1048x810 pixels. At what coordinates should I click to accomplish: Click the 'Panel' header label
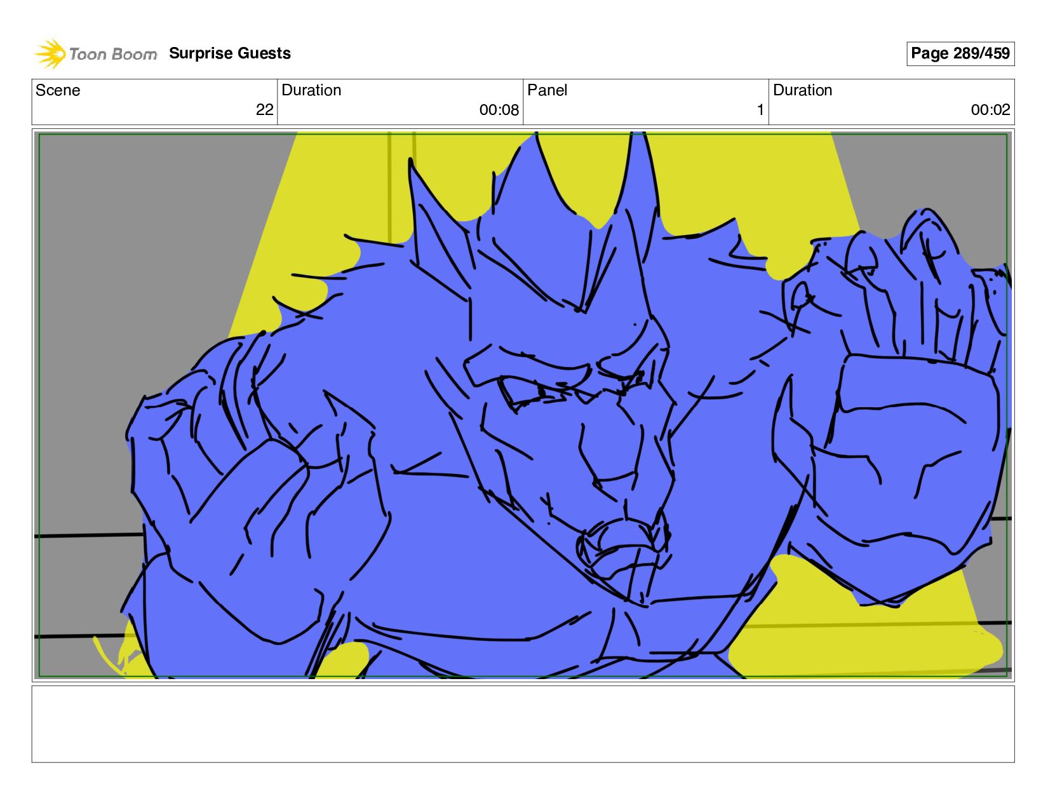[x=547, y=90]
